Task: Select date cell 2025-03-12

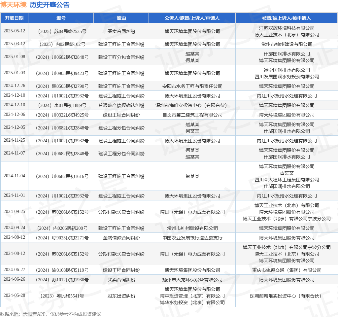Action: (14, 44)
